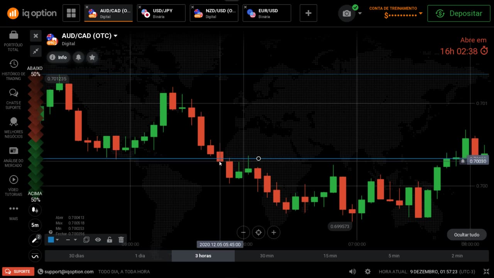Image resolution: width=494 pixels, height=278 pixels.
Task: Toggle sound speaker icon
Action: click(x=352, y=271)
